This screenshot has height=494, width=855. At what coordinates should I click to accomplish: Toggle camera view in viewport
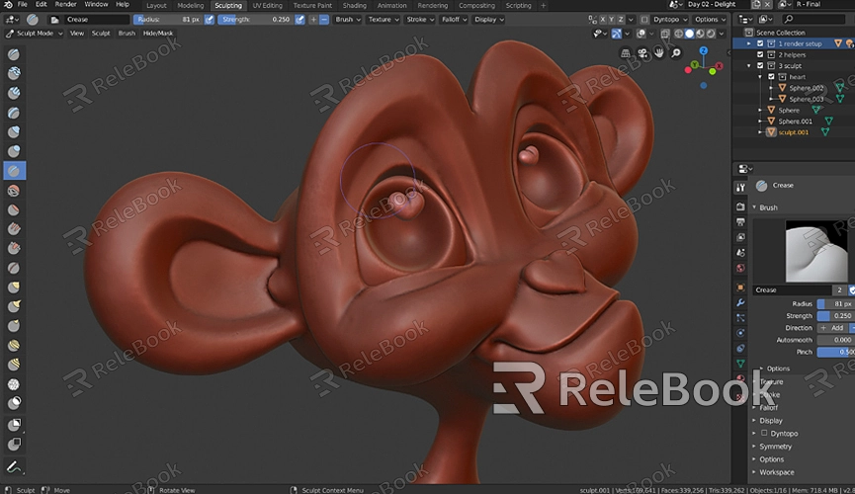pyautogui.click(x=642, y=53)
